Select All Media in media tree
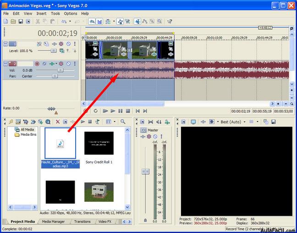297x233 pixels. [x=27, y=129]
